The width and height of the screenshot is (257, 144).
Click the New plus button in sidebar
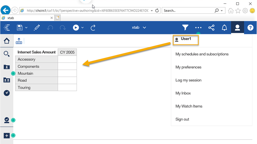7,136
